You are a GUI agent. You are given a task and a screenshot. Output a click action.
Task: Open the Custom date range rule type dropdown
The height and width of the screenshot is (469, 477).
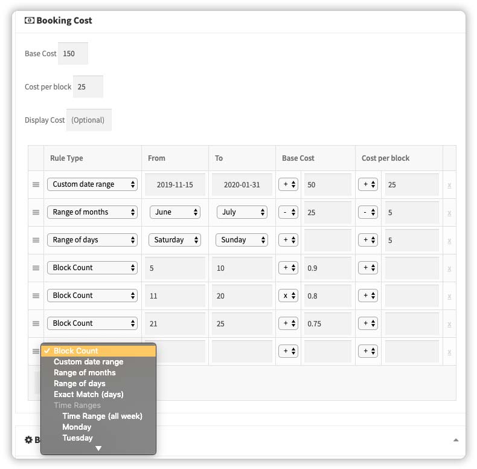click(x=92, y=184)
